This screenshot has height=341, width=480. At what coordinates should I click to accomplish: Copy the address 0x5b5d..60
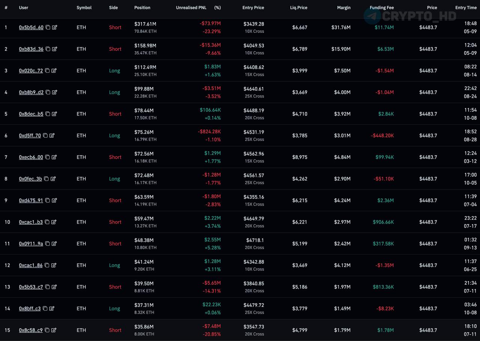[x=48, y=27]
